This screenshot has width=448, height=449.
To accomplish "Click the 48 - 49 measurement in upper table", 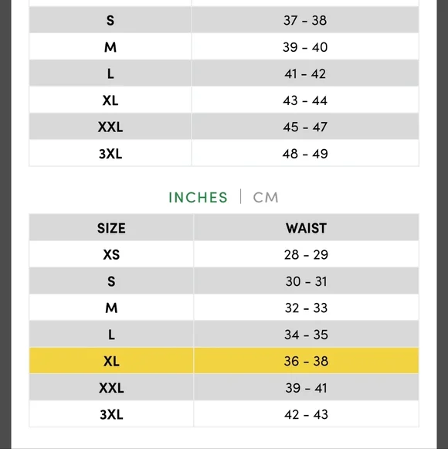I will (305, 154).
